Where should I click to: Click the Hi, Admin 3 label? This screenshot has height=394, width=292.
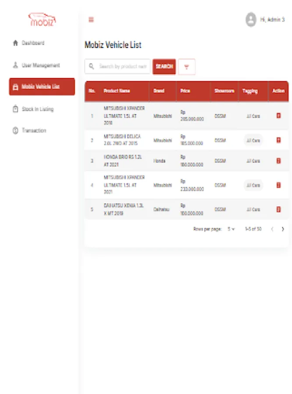272,19
